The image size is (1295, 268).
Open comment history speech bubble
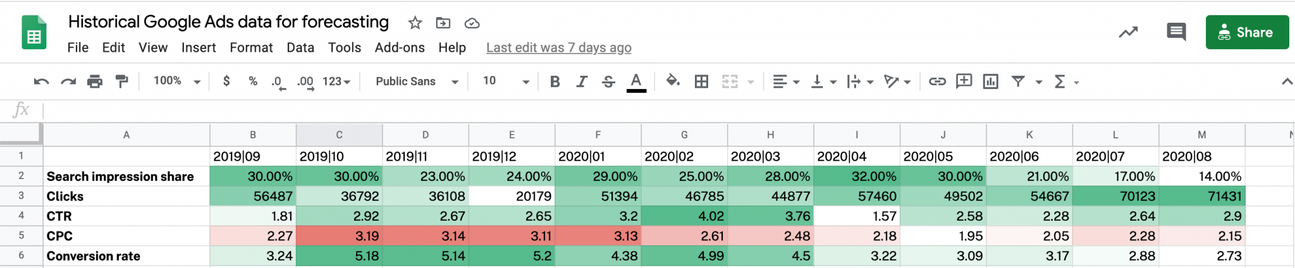pyautogui.click(x=1176, y=32)
